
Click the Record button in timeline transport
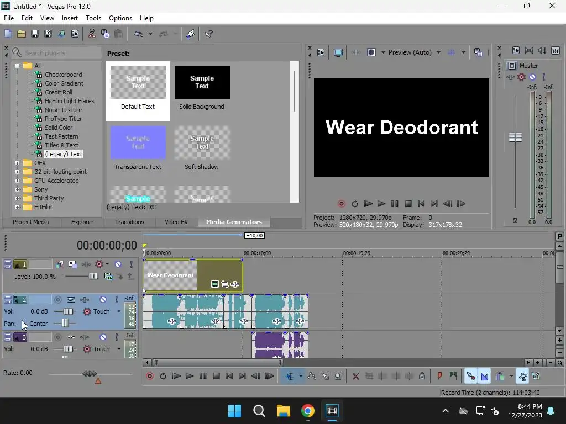(x=149, y=376)
